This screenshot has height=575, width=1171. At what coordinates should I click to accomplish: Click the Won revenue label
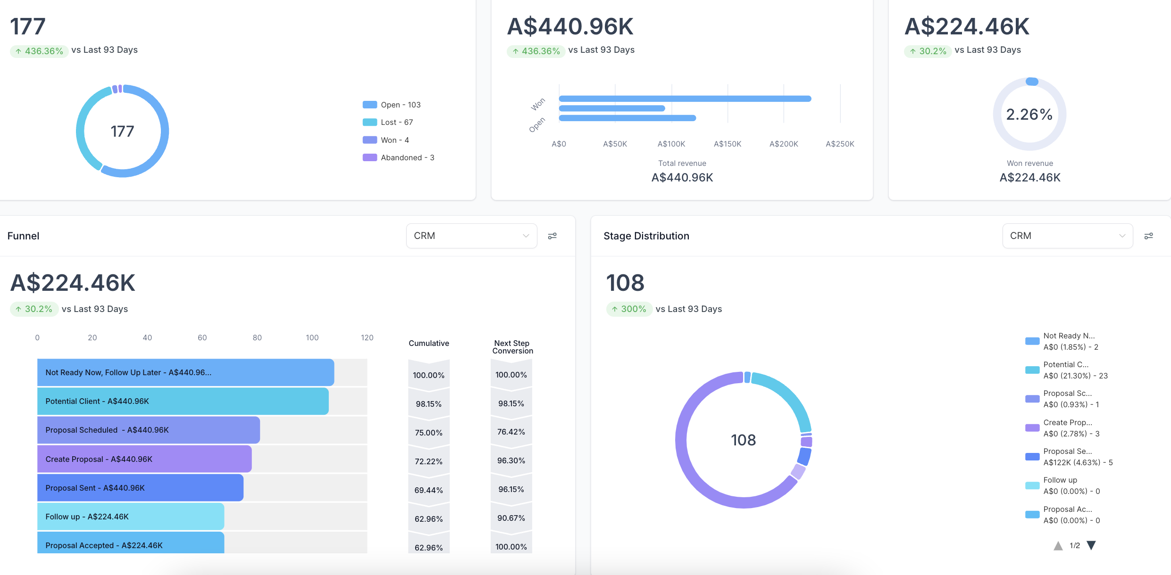pyautogui.click(x=1030, y=163)
